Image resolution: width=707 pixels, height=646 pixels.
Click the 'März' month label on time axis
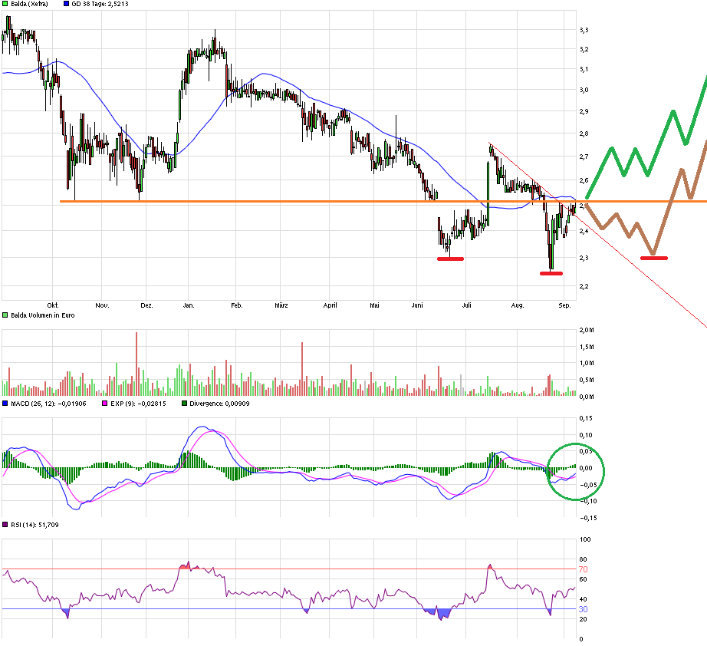pos(281,305)
